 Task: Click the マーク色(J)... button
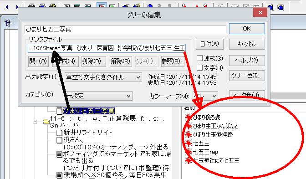click(x=247, y=95)
